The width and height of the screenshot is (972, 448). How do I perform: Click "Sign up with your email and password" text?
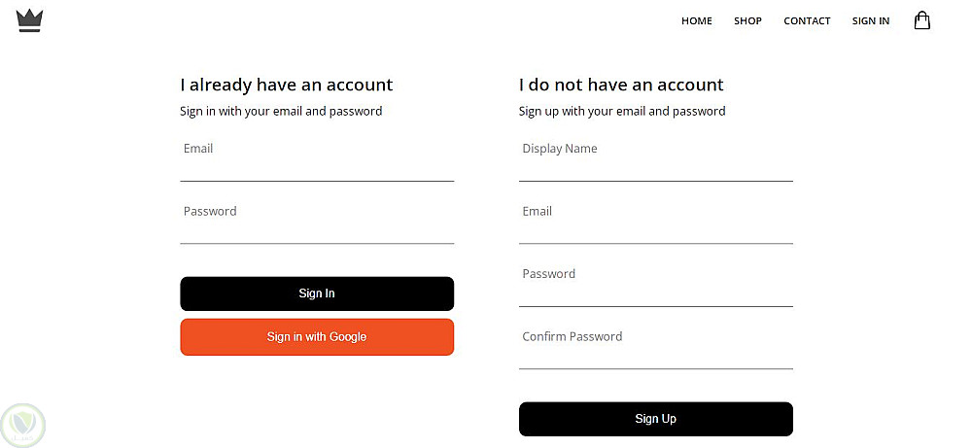(622, 111)
